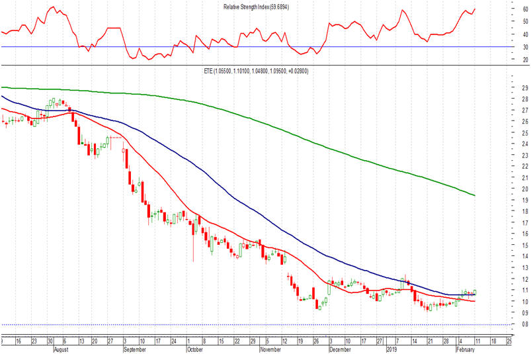The image size is (531, 354).
Task: Click the dotted blue 0.8 support level line
Action: (x=256, y=324)
